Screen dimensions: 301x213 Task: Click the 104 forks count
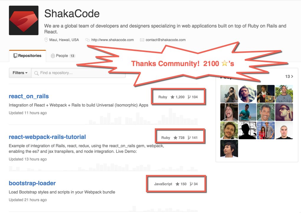click(x=195, y=97)
